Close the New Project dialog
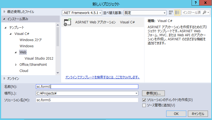 click(x=206, y=3)
